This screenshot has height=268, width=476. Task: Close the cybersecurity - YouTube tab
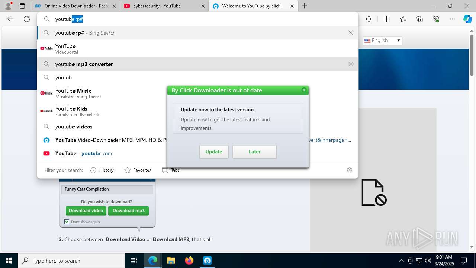point(203,6)
